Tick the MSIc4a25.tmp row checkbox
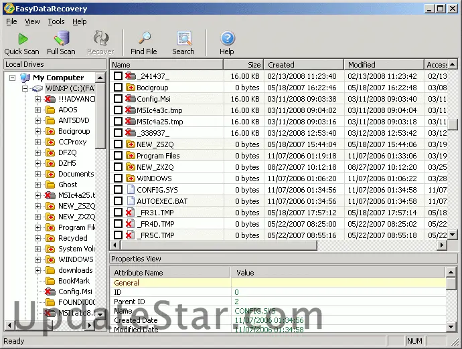This screenshot has height=349, width=462. click(118, 121)
